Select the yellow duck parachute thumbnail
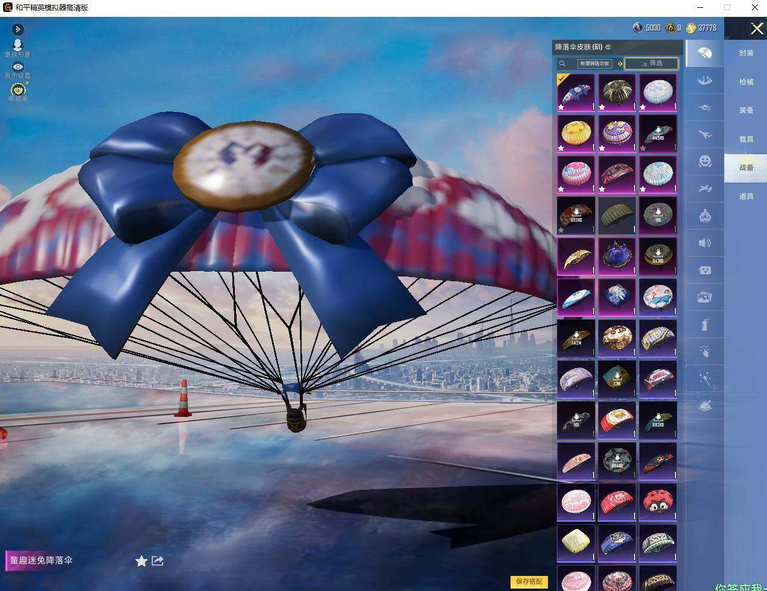Viewport: 767px width, 591px height. tap(576, 133)
